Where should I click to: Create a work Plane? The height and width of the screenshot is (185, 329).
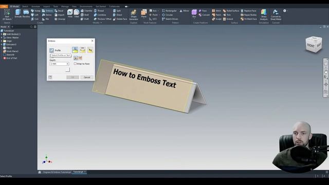(144, 14)
